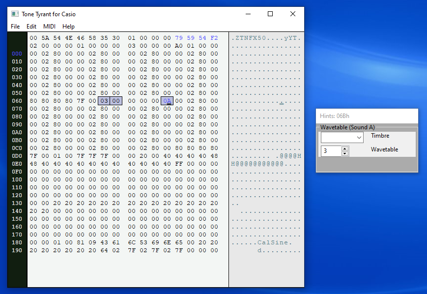Click the Wavetable number field showing 3
The image size is (427, 294).
331,151
